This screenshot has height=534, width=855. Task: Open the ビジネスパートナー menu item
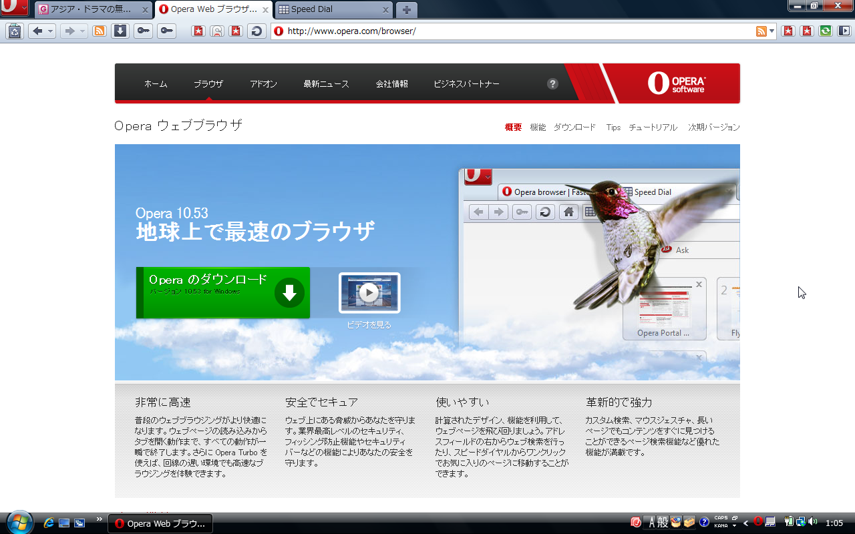(466, 84)
